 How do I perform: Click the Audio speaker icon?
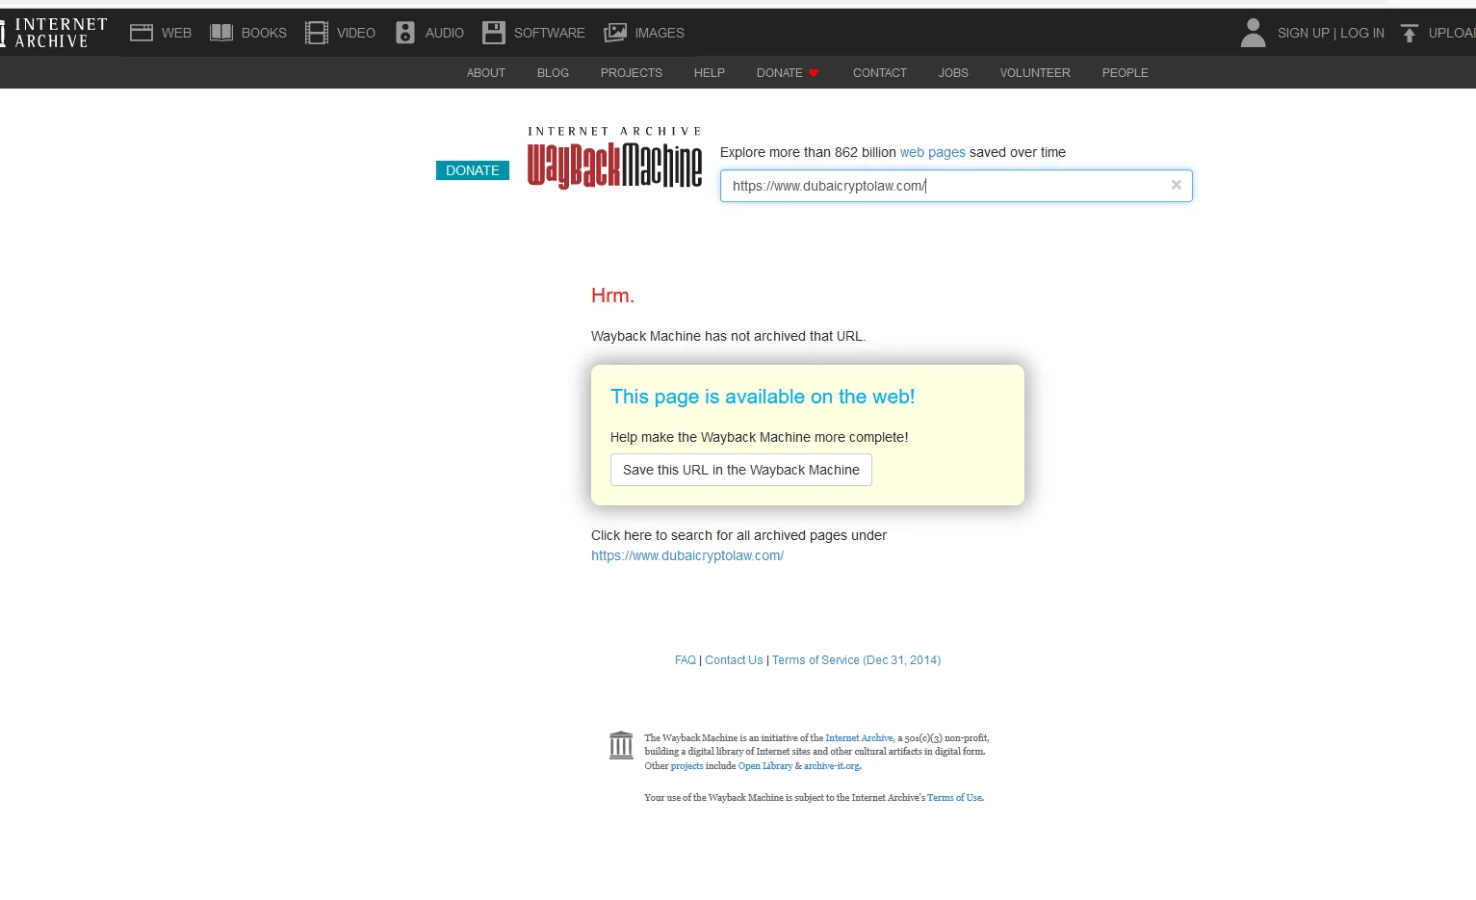pos(405,33)
